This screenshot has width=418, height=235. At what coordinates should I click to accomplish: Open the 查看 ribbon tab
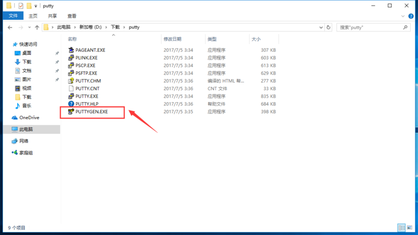coord(72,16)
